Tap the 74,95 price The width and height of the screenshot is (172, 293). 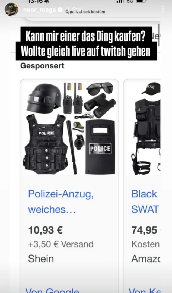[x=144, y=230]
